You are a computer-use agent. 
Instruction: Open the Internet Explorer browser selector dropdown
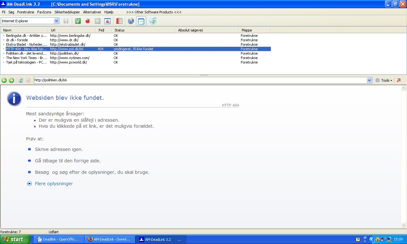coord(57,21)
